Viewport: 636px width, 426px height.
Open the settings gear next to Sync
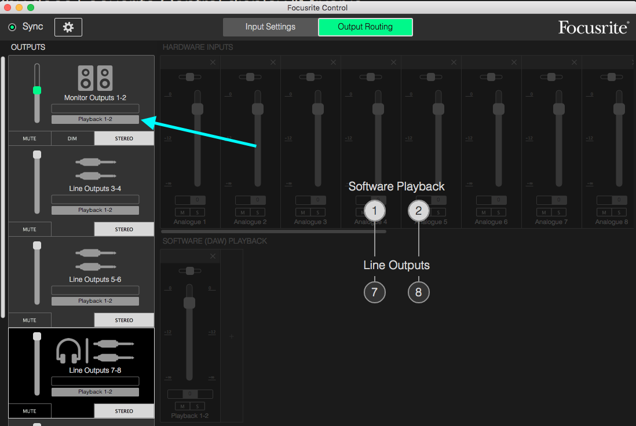68,27
